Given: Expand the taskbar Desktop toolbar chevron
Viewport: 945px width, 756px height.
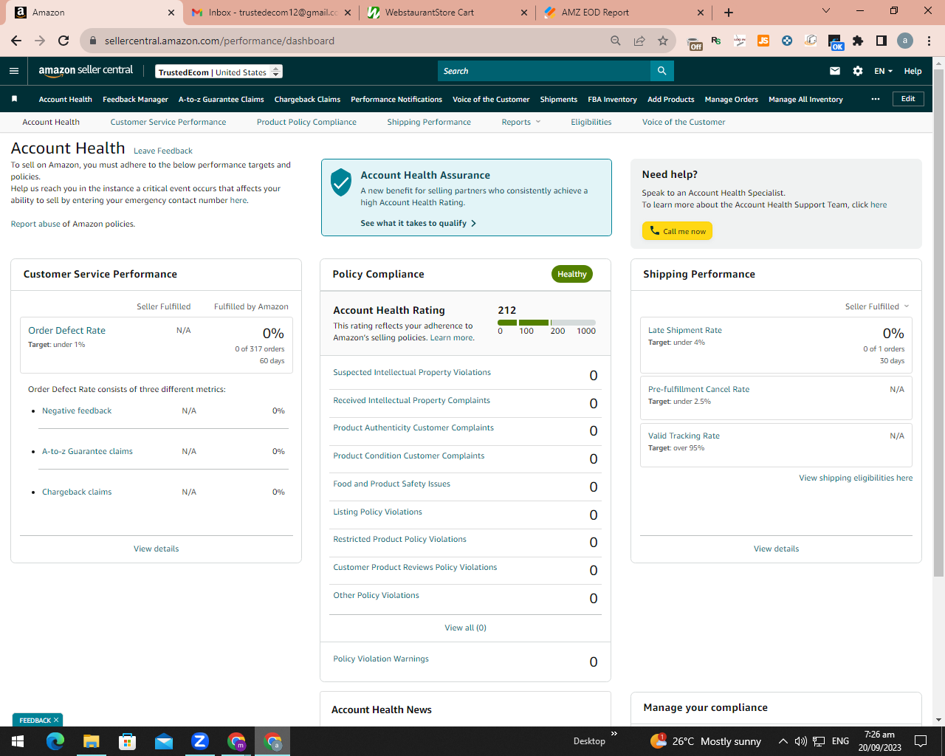Looking at the screenshot, I should point(614,734).
